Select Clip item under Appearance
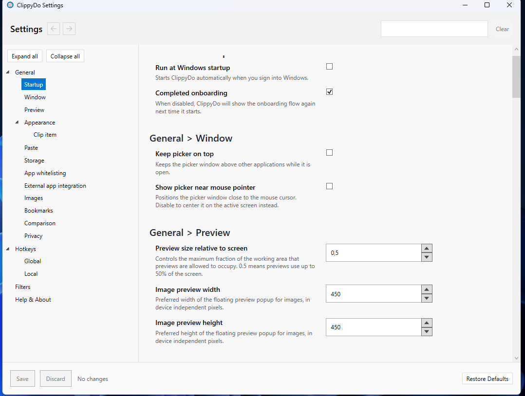Viewport: 525px width, 396px height. coord(45,134)
